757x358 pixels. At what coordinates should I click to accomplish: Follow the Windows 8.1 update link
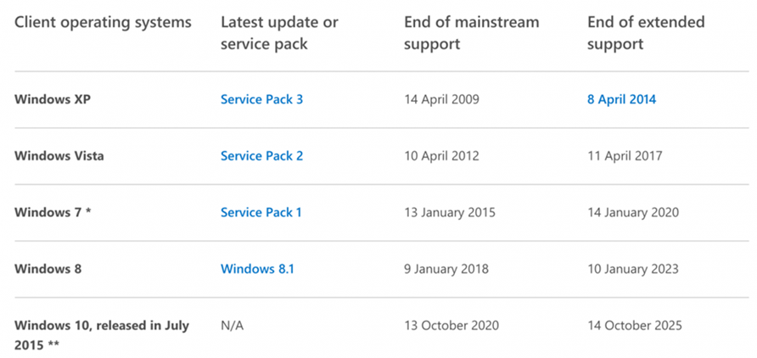coord(257,269)
